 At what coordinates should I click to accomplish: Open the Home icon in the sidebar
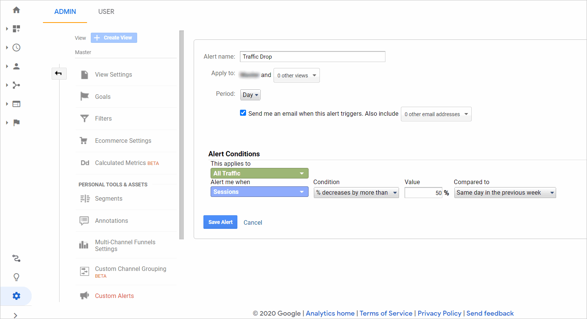pyautogui.click(x=16, y=10)
